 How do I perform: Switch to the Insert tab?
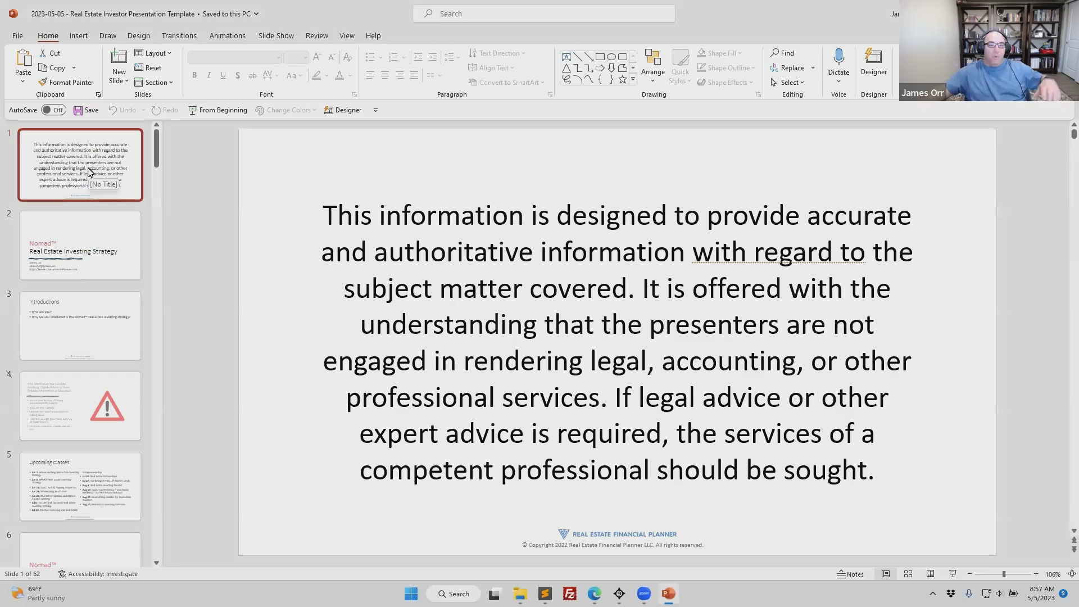[x=78, y=35]
